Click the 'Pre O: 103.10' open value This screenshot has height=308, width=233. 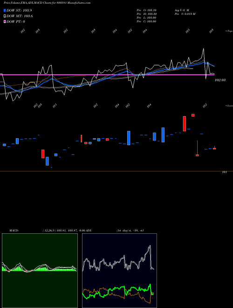[x=146, y=10]
